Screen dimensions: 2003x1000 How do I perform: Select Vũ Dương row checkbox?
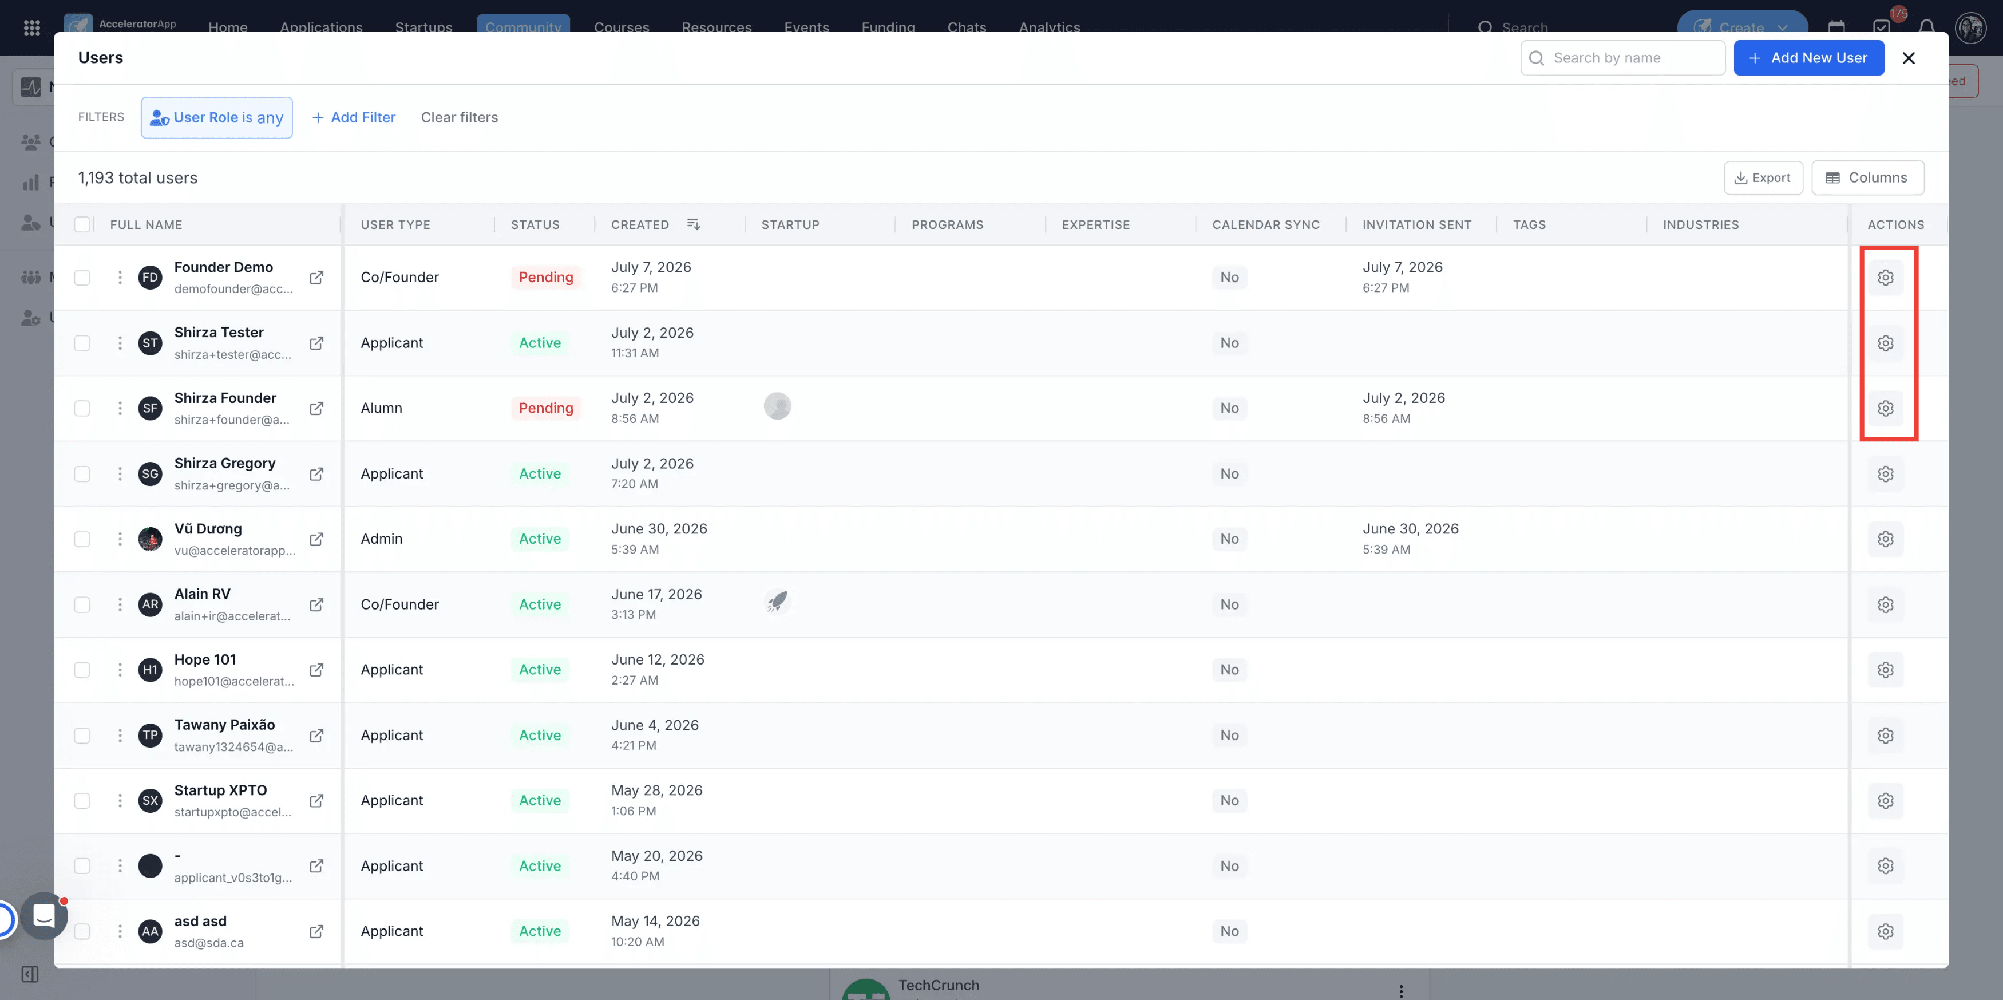(82, 539)
